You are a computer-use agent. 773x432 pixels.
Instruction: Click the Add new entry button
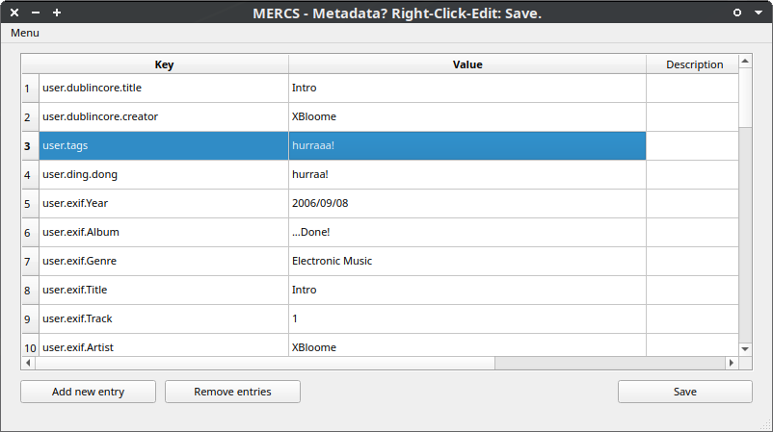tap(88, 392)
